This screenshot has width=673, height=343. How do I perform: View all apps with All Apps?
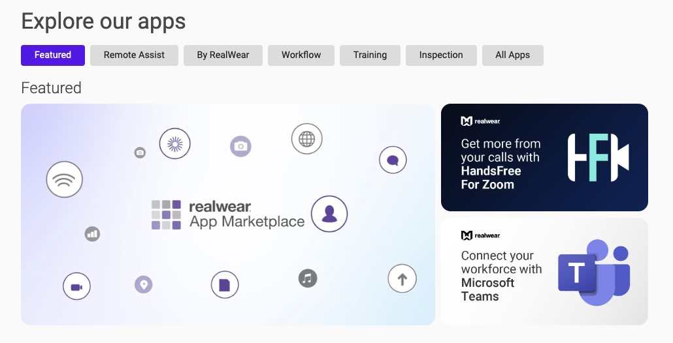coord(513,55)
